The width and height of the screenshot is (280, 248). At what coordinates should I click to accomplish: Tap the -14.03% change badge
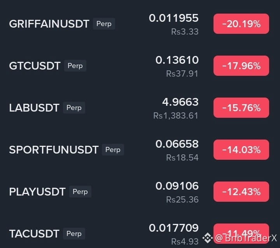click(241, 150)
